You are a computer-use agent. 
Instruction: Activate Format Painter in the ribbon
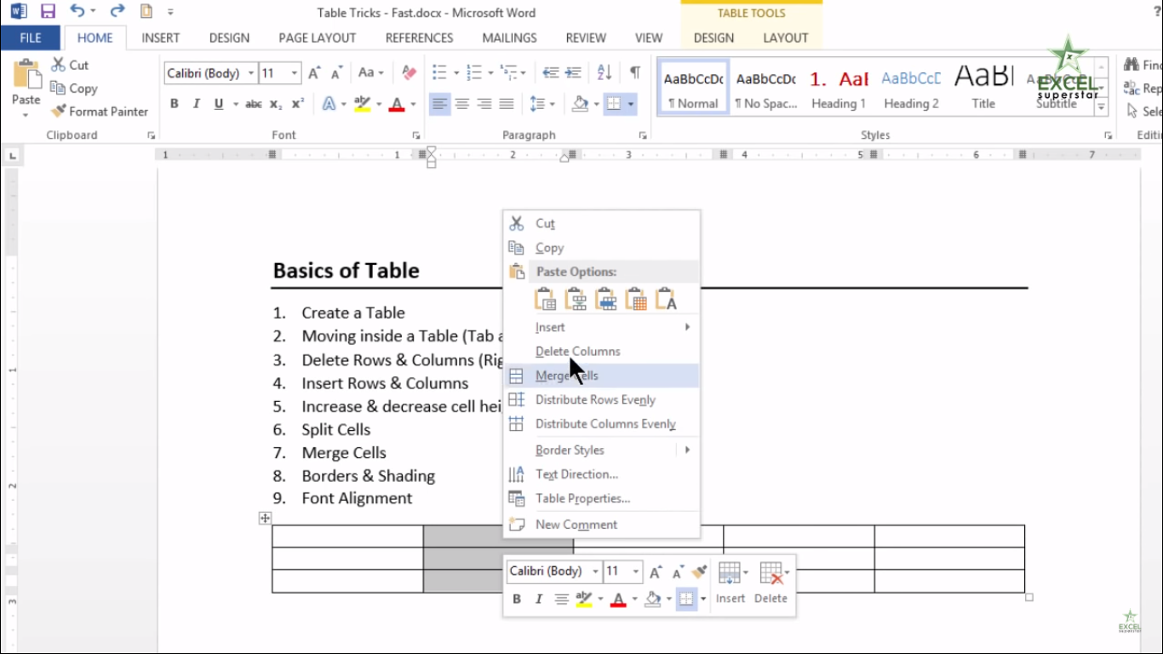tap(100, 111)
